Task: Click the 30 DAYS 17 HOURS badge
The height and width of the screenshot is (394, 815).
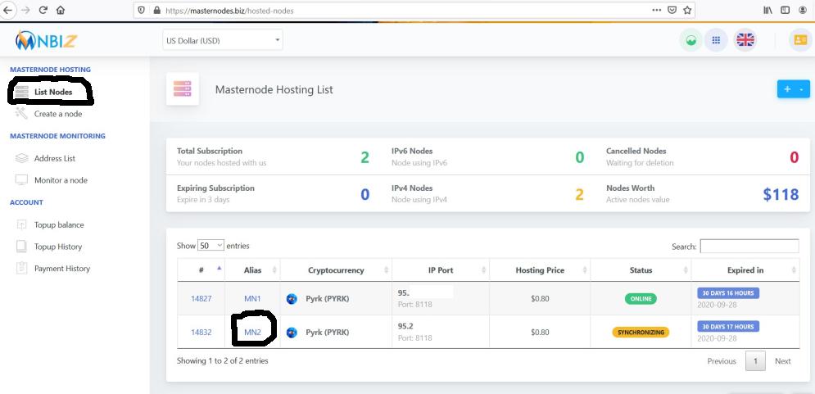Action: [x=728, y=327]
